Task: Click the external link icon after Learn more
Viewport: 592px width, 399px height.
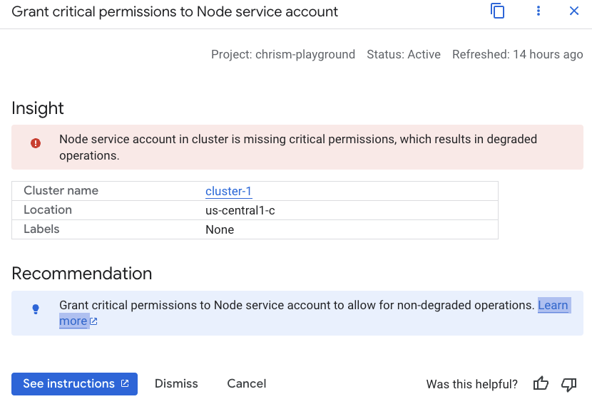Action: (93, 321)
